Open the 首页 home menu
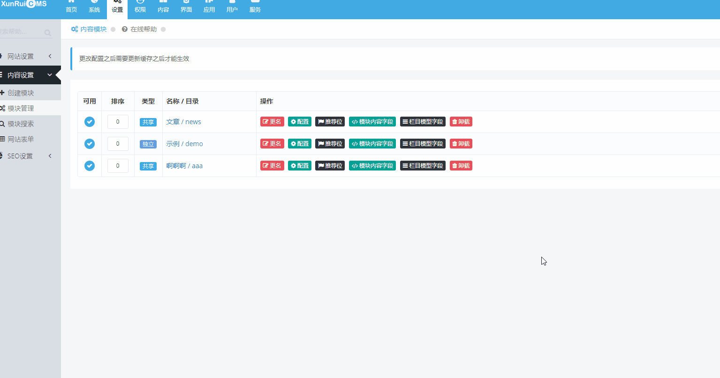Screen dimensions: 720x378 [71, 7]
